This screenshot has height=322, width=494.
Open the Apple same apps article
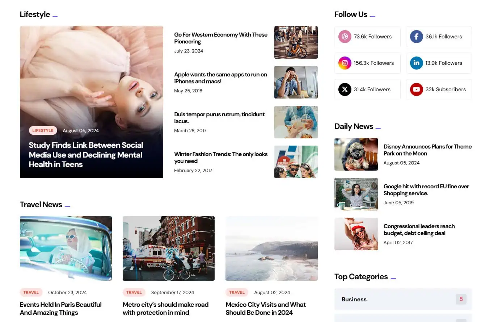[220, 78]
